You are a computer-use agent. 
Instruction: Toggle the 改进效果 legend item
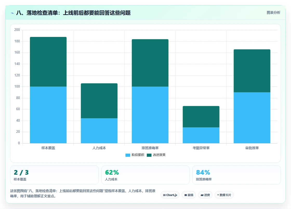click(x=156, y=155)
